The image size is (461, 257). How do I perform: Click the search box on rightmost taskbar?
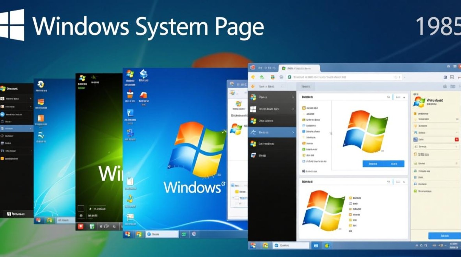pyautogui.click(x=291, y=245)
